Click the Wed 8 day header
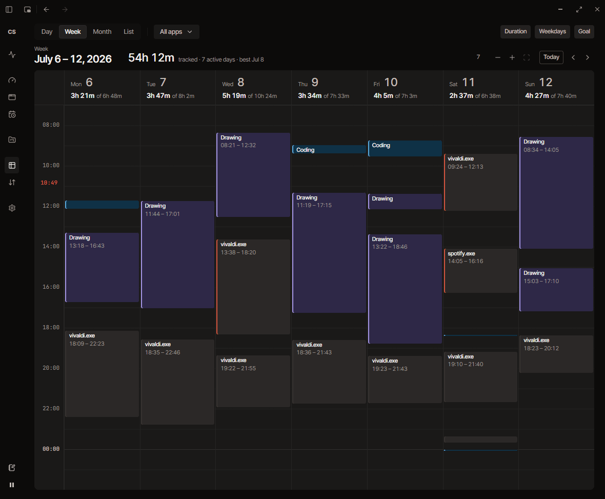The width and height of the screenshot is (605, 499). (253, 88)
